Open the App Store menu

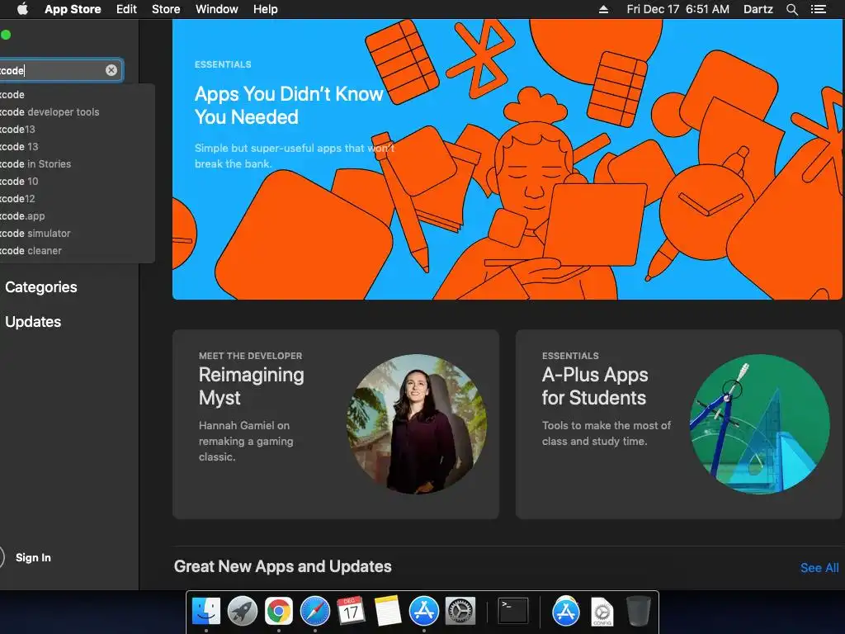tap(73, 9)
